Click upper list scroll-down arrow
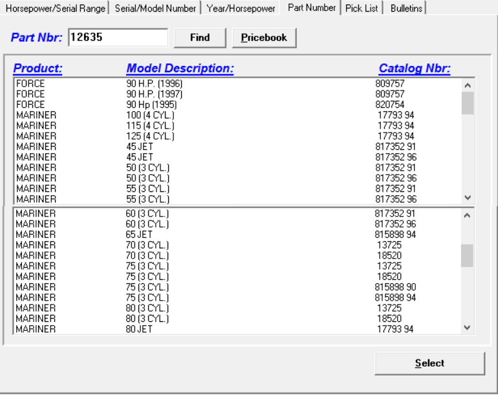 point(468,198)
